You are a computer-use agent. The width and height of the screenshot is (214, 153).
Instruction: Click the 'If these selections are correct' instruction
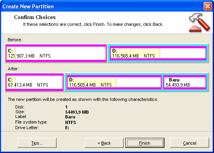click(x=93, y=24)
